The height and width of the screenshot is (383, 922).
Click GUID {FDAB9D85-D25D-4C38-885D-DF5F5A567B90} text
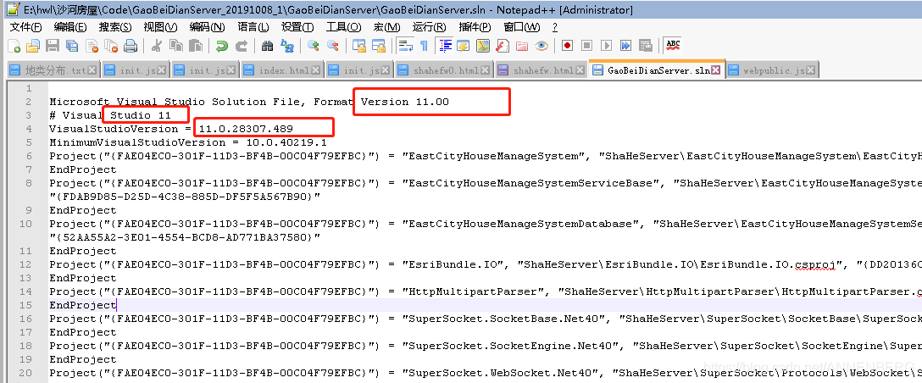coord(185,197)
